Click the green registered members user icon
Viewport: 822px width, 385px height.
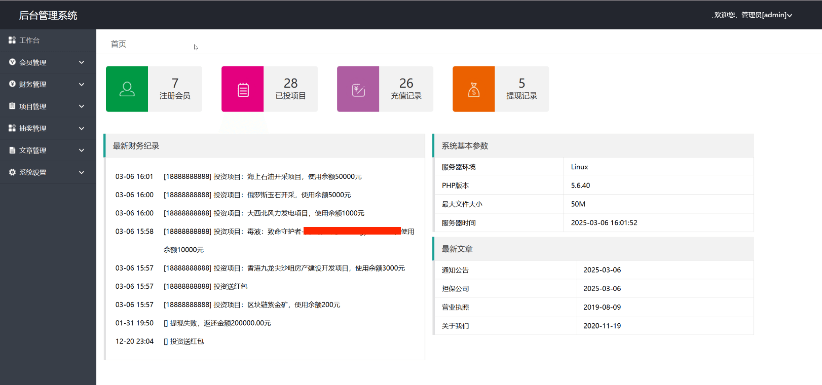tap(127, 89)
